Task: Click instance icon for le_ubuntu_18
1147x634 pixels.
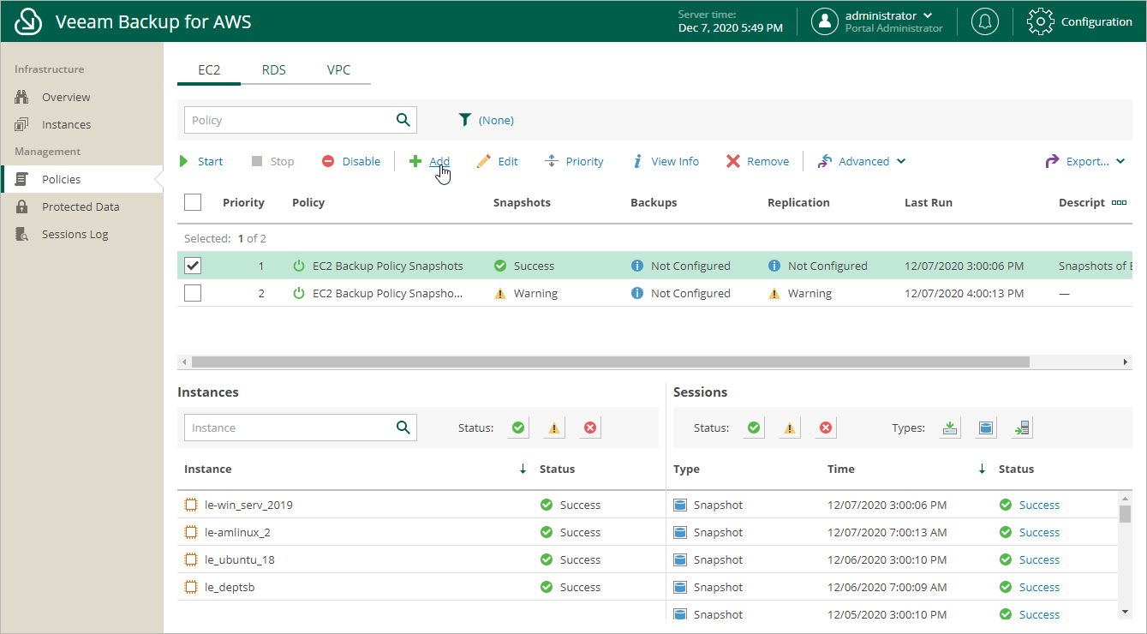Action: coord(191,559)
